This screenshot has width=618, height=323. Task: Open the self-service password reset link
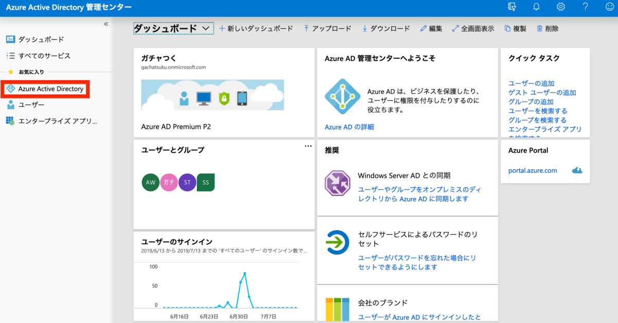tap(417, 263)
